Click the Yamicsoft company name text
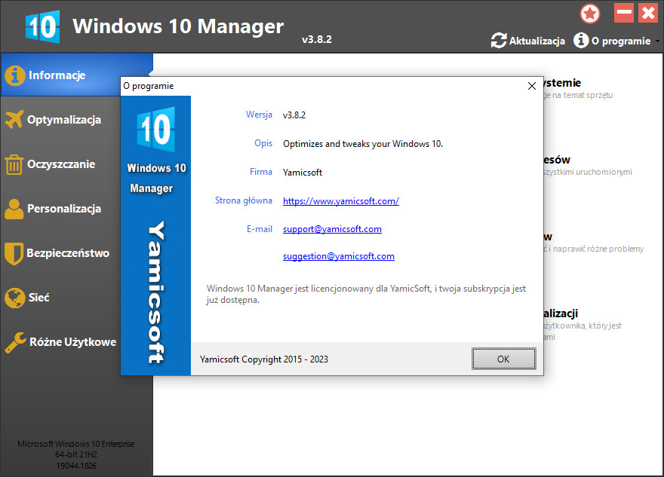664x477 pixels. point(303,172)
